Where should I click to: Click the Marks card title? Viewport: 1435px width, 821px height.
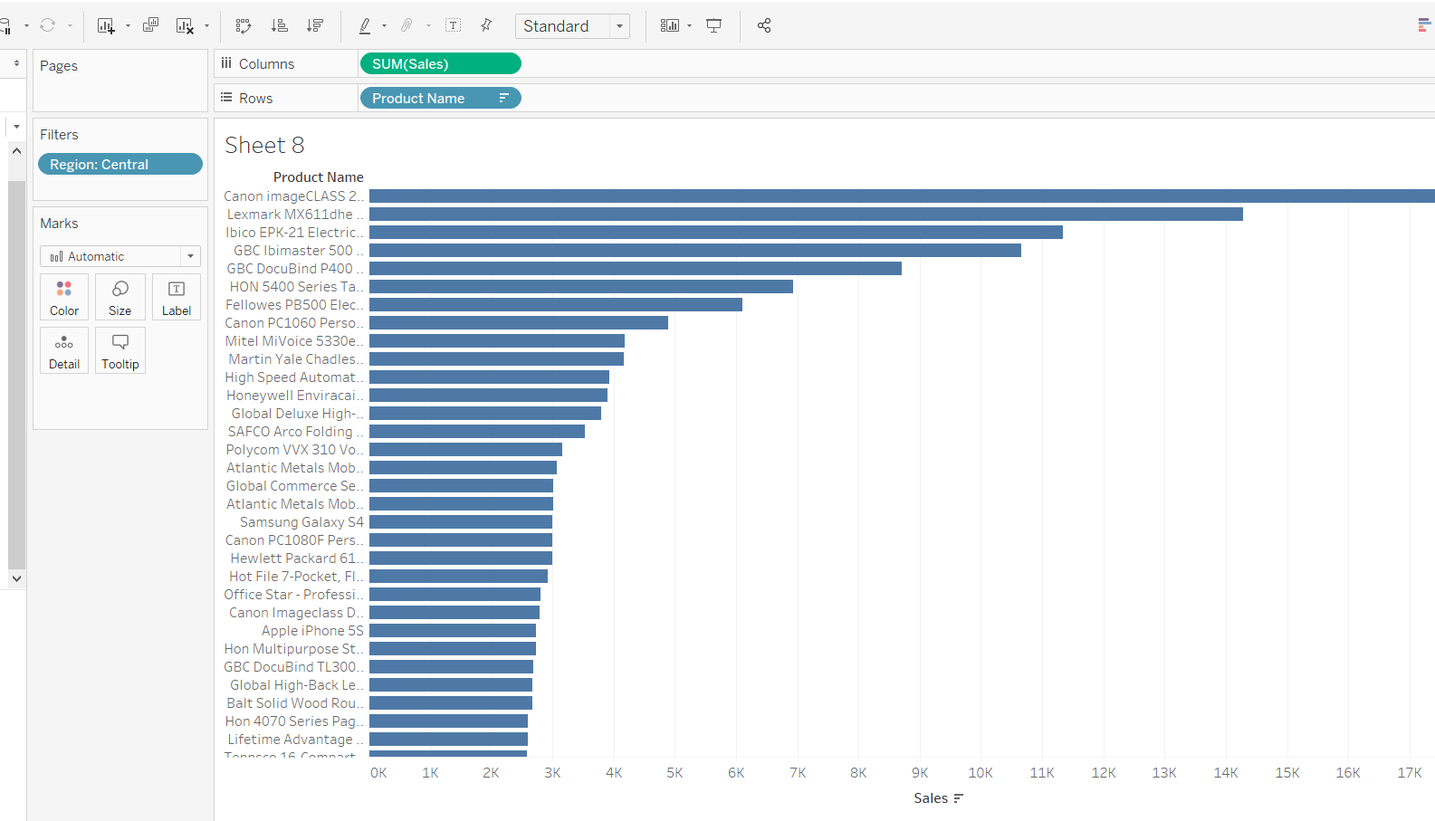(x=59, y=223)
